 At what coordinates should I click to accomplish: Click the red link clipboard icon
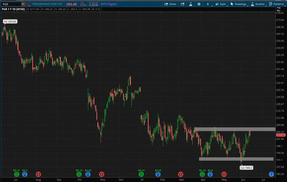click(28, 4)
